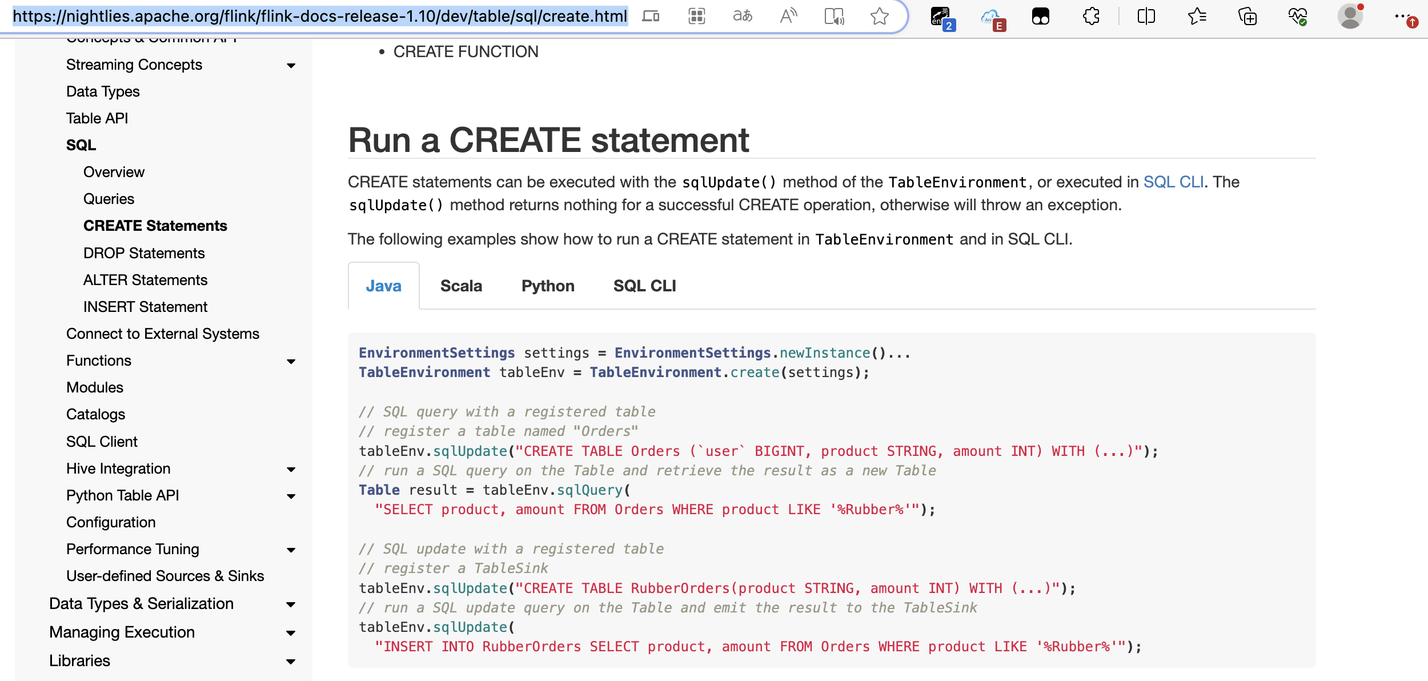
Task: Expand Performance Tuning section arrow
Action: tap(291, 550)
